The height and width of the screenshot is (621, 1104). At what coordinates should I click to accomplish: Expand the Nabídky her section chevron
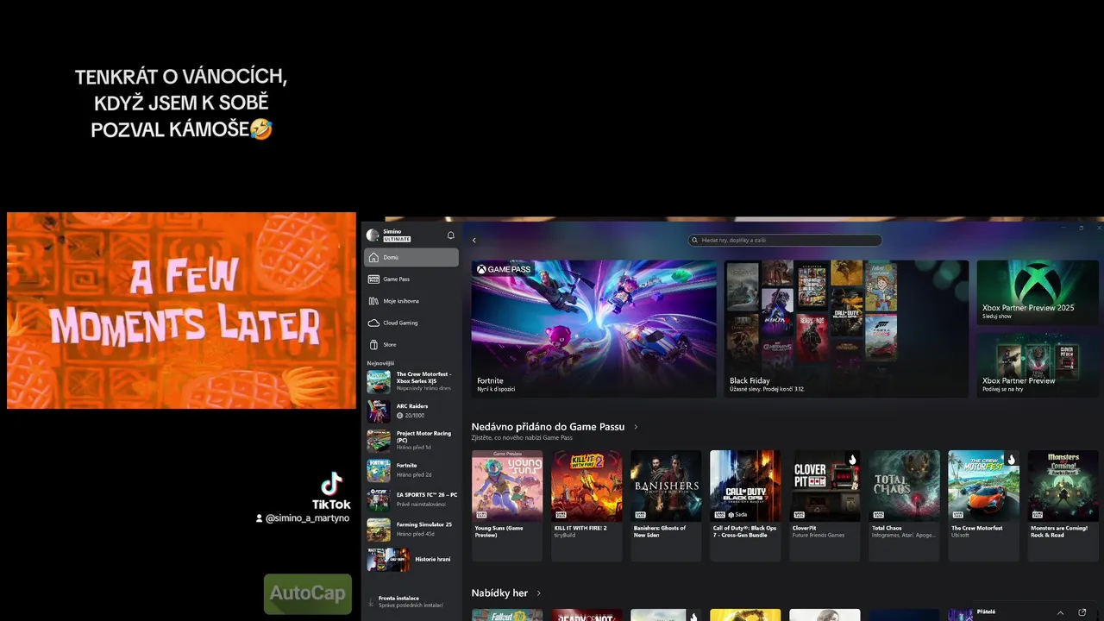(539, 593)
